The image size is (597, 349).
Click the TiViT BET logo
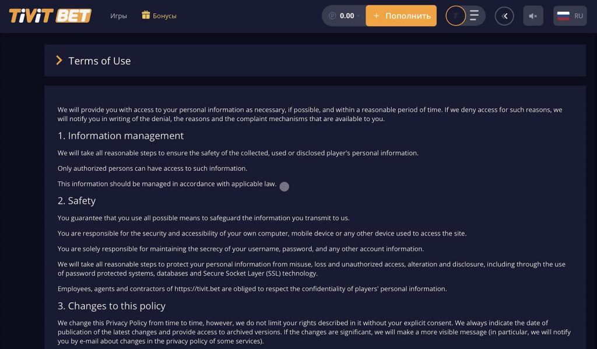tap(50, 16)
